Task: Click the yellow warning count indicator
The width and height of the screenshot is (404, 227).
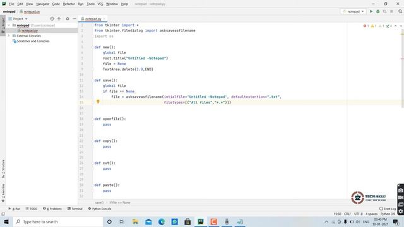Action: pos(374,26)
